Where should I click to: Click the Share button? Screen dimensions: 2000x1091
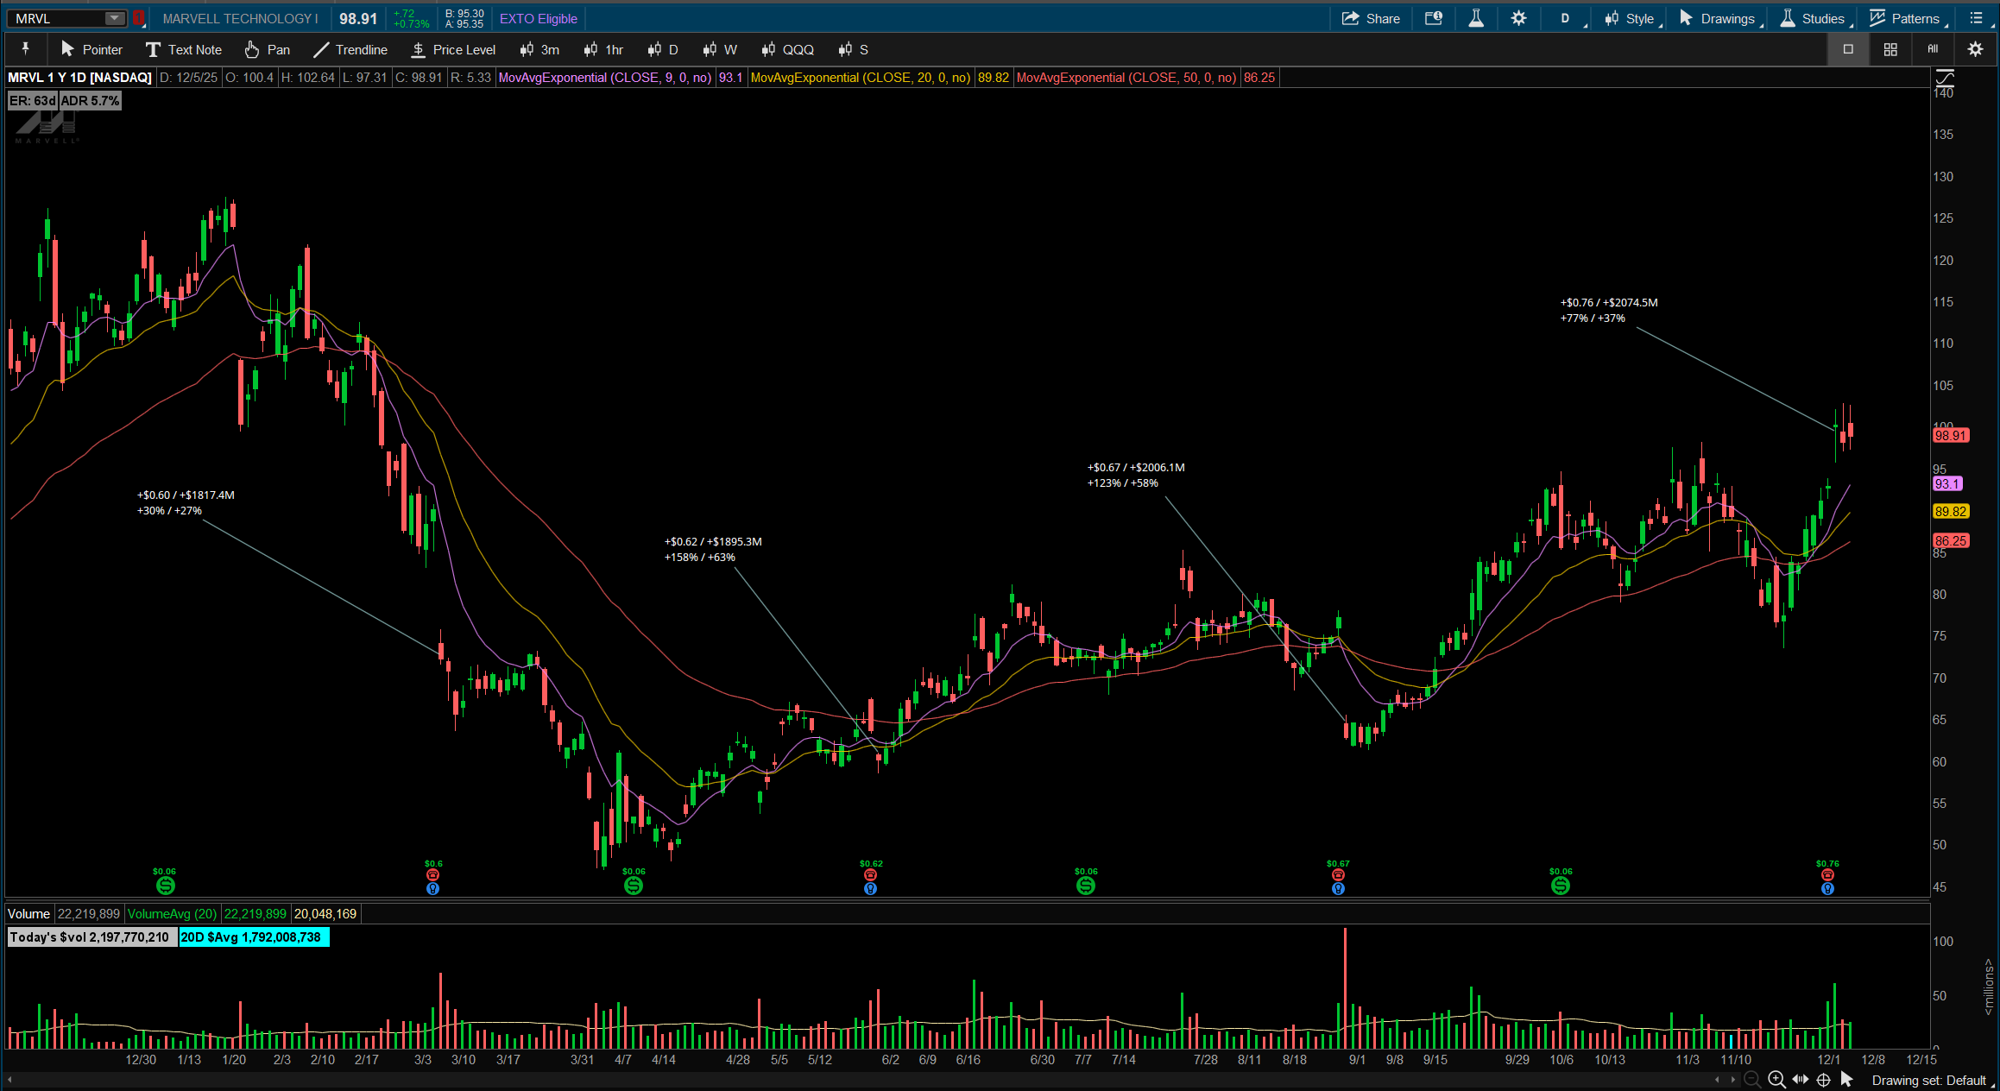(1371, 18)
